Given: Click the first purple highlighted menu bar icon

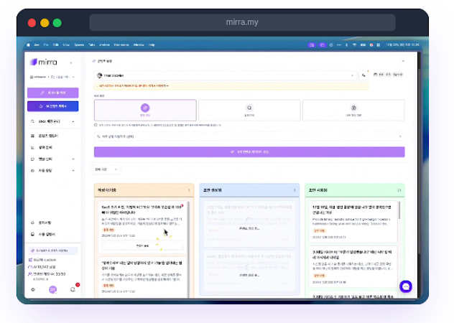Looking at the screenshot, I should (312, 45).
